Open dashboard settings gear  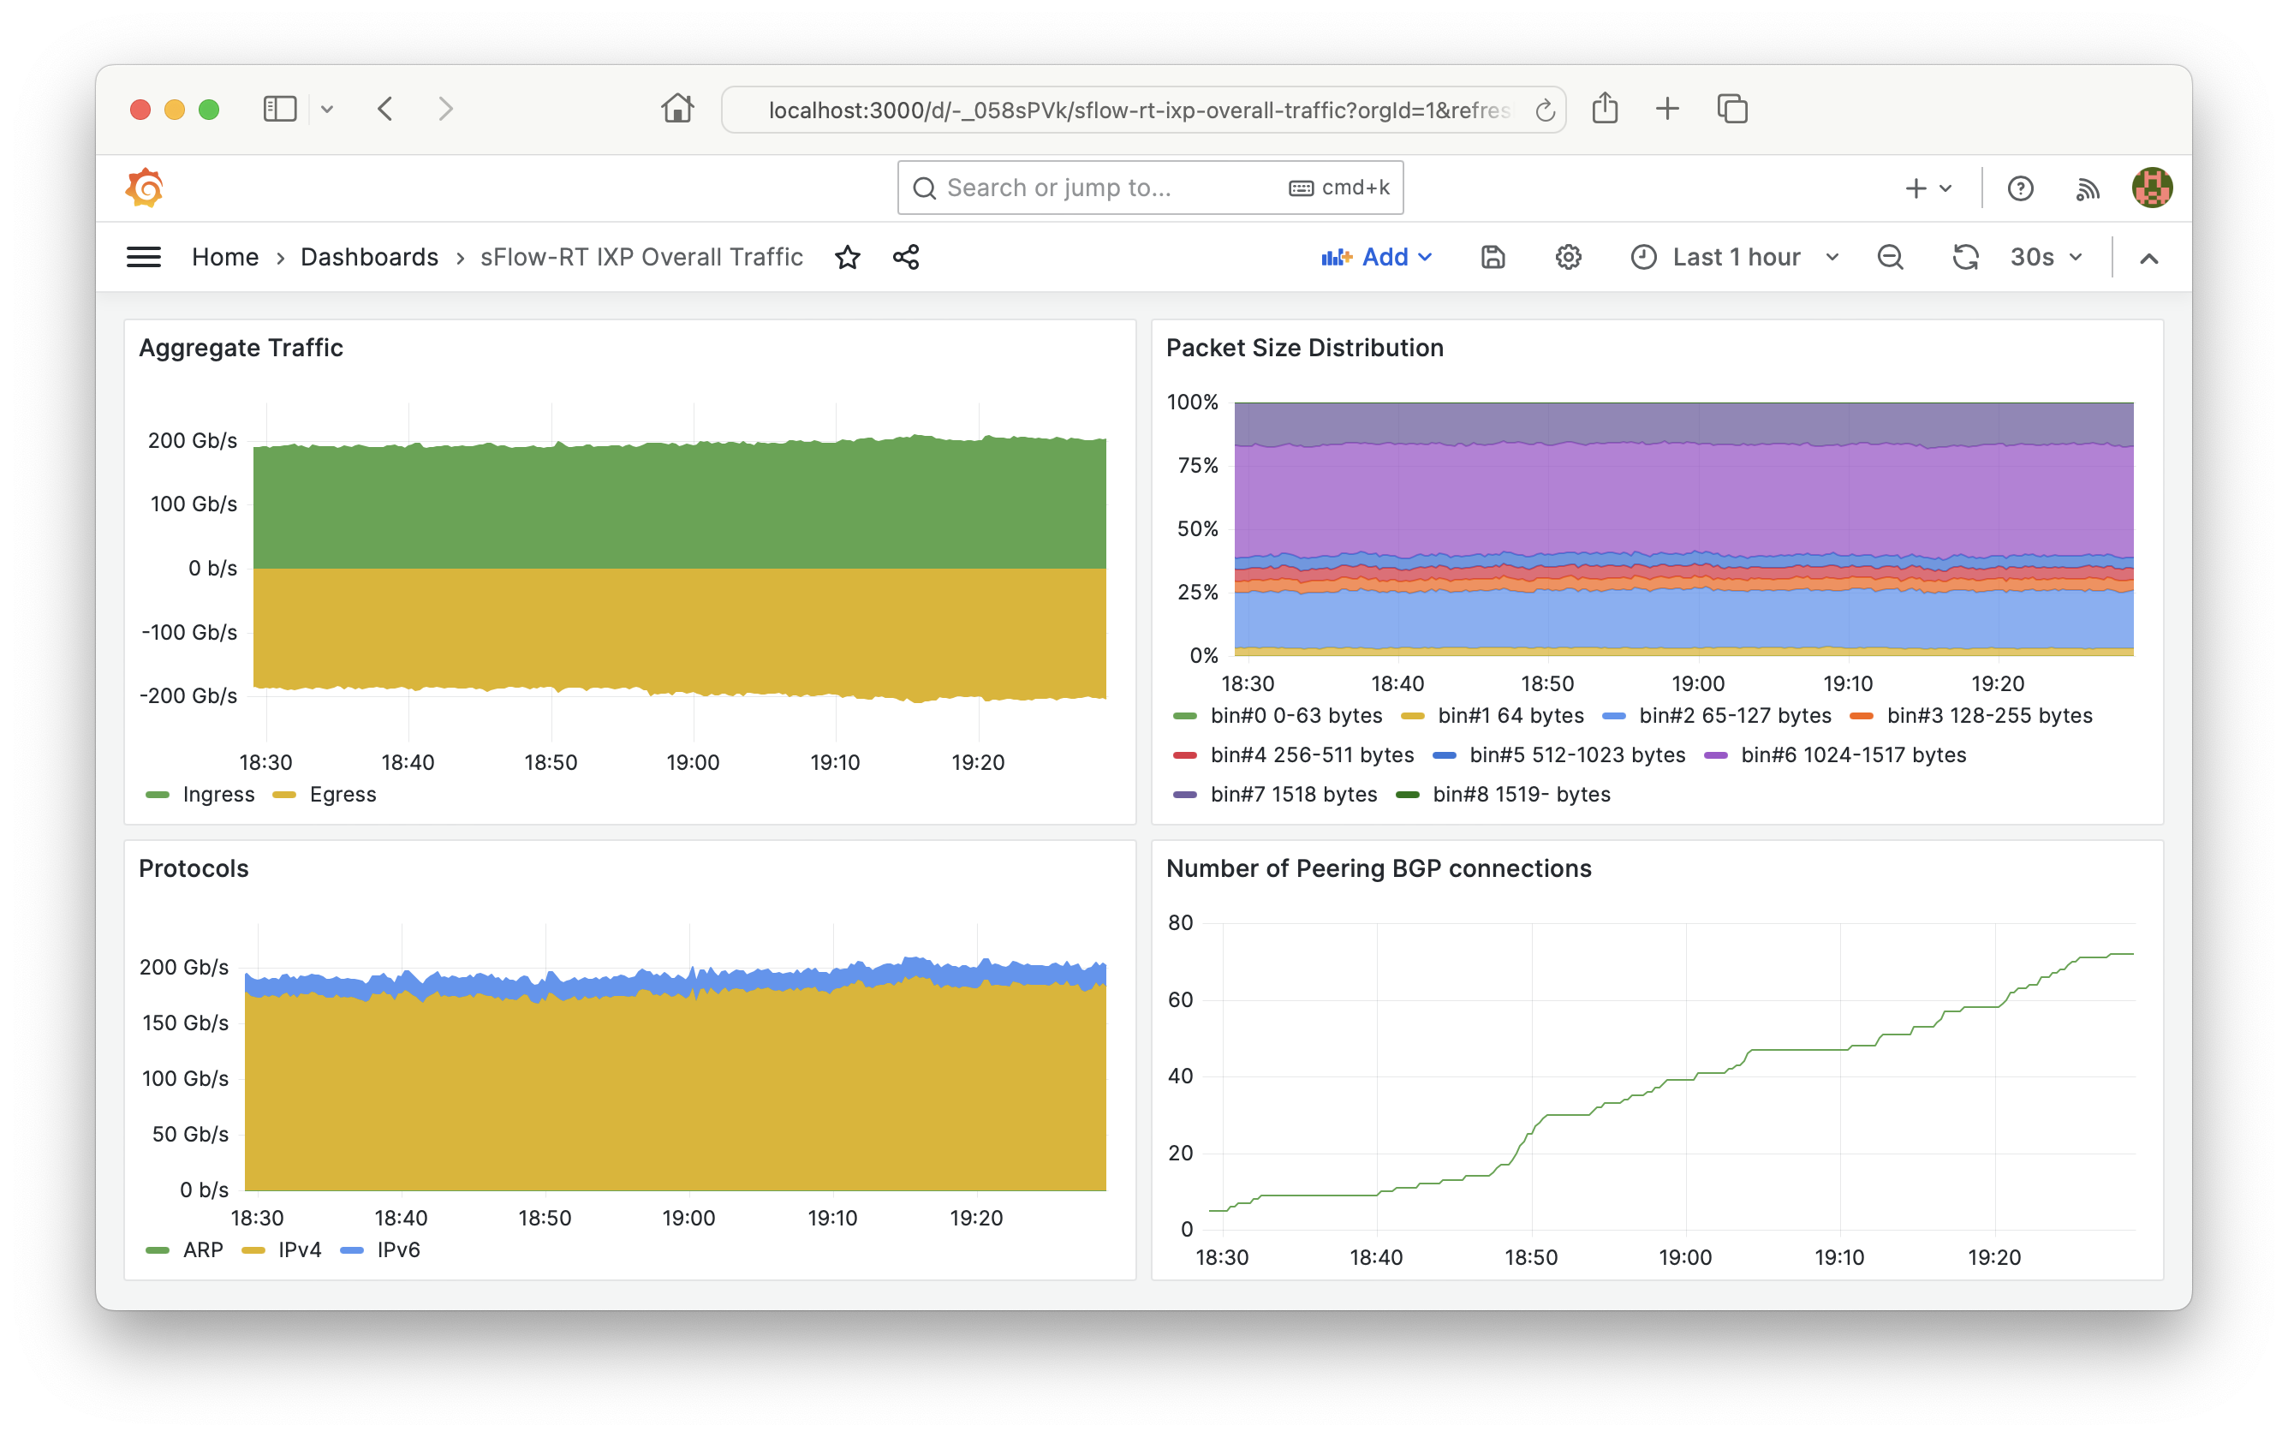[x=1568, y=258]
